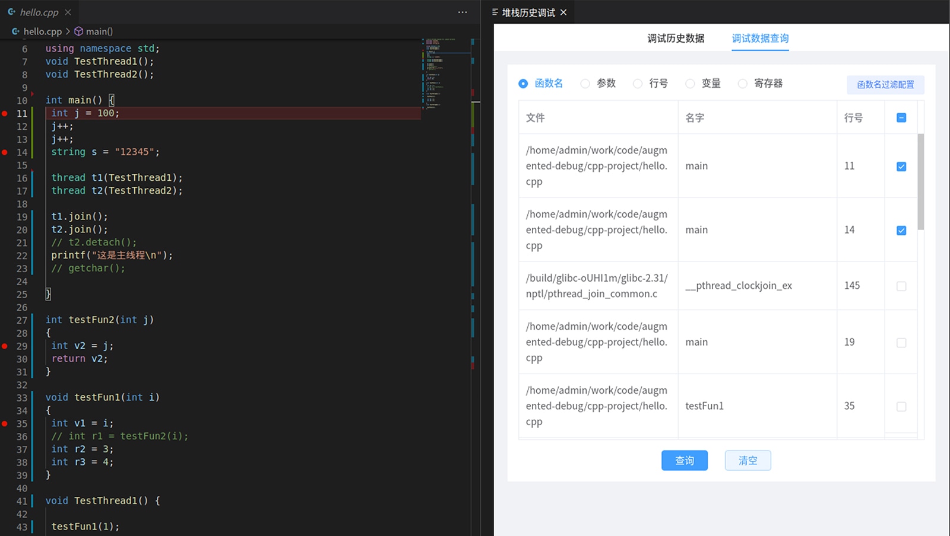Screen dimensions: 950x536
Task: Click the 't1.join();' code line
Action: point(80,216)
